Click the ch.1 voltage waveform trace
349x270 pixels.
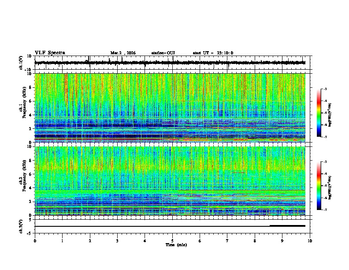point(170,63)
